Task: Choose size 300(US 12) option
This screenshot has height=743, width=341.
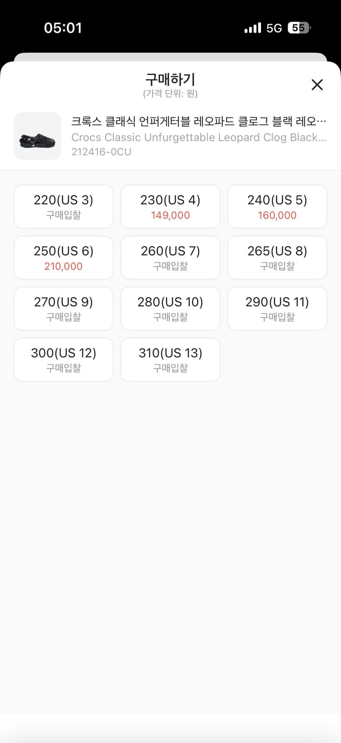Action: pos(63,360)
